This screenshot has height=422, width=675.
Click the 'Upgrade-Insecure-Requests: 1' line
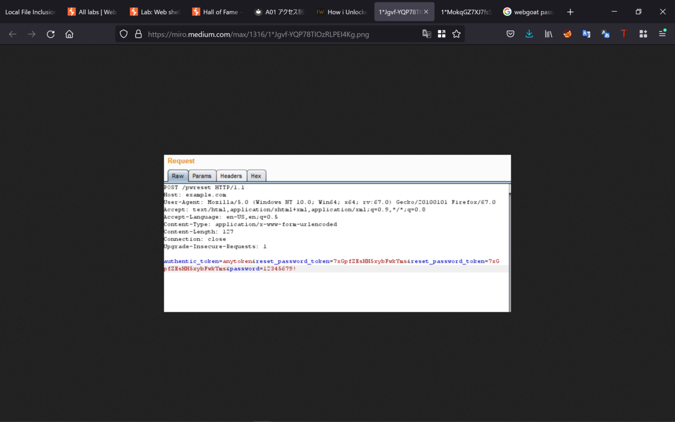click(215, 246)
